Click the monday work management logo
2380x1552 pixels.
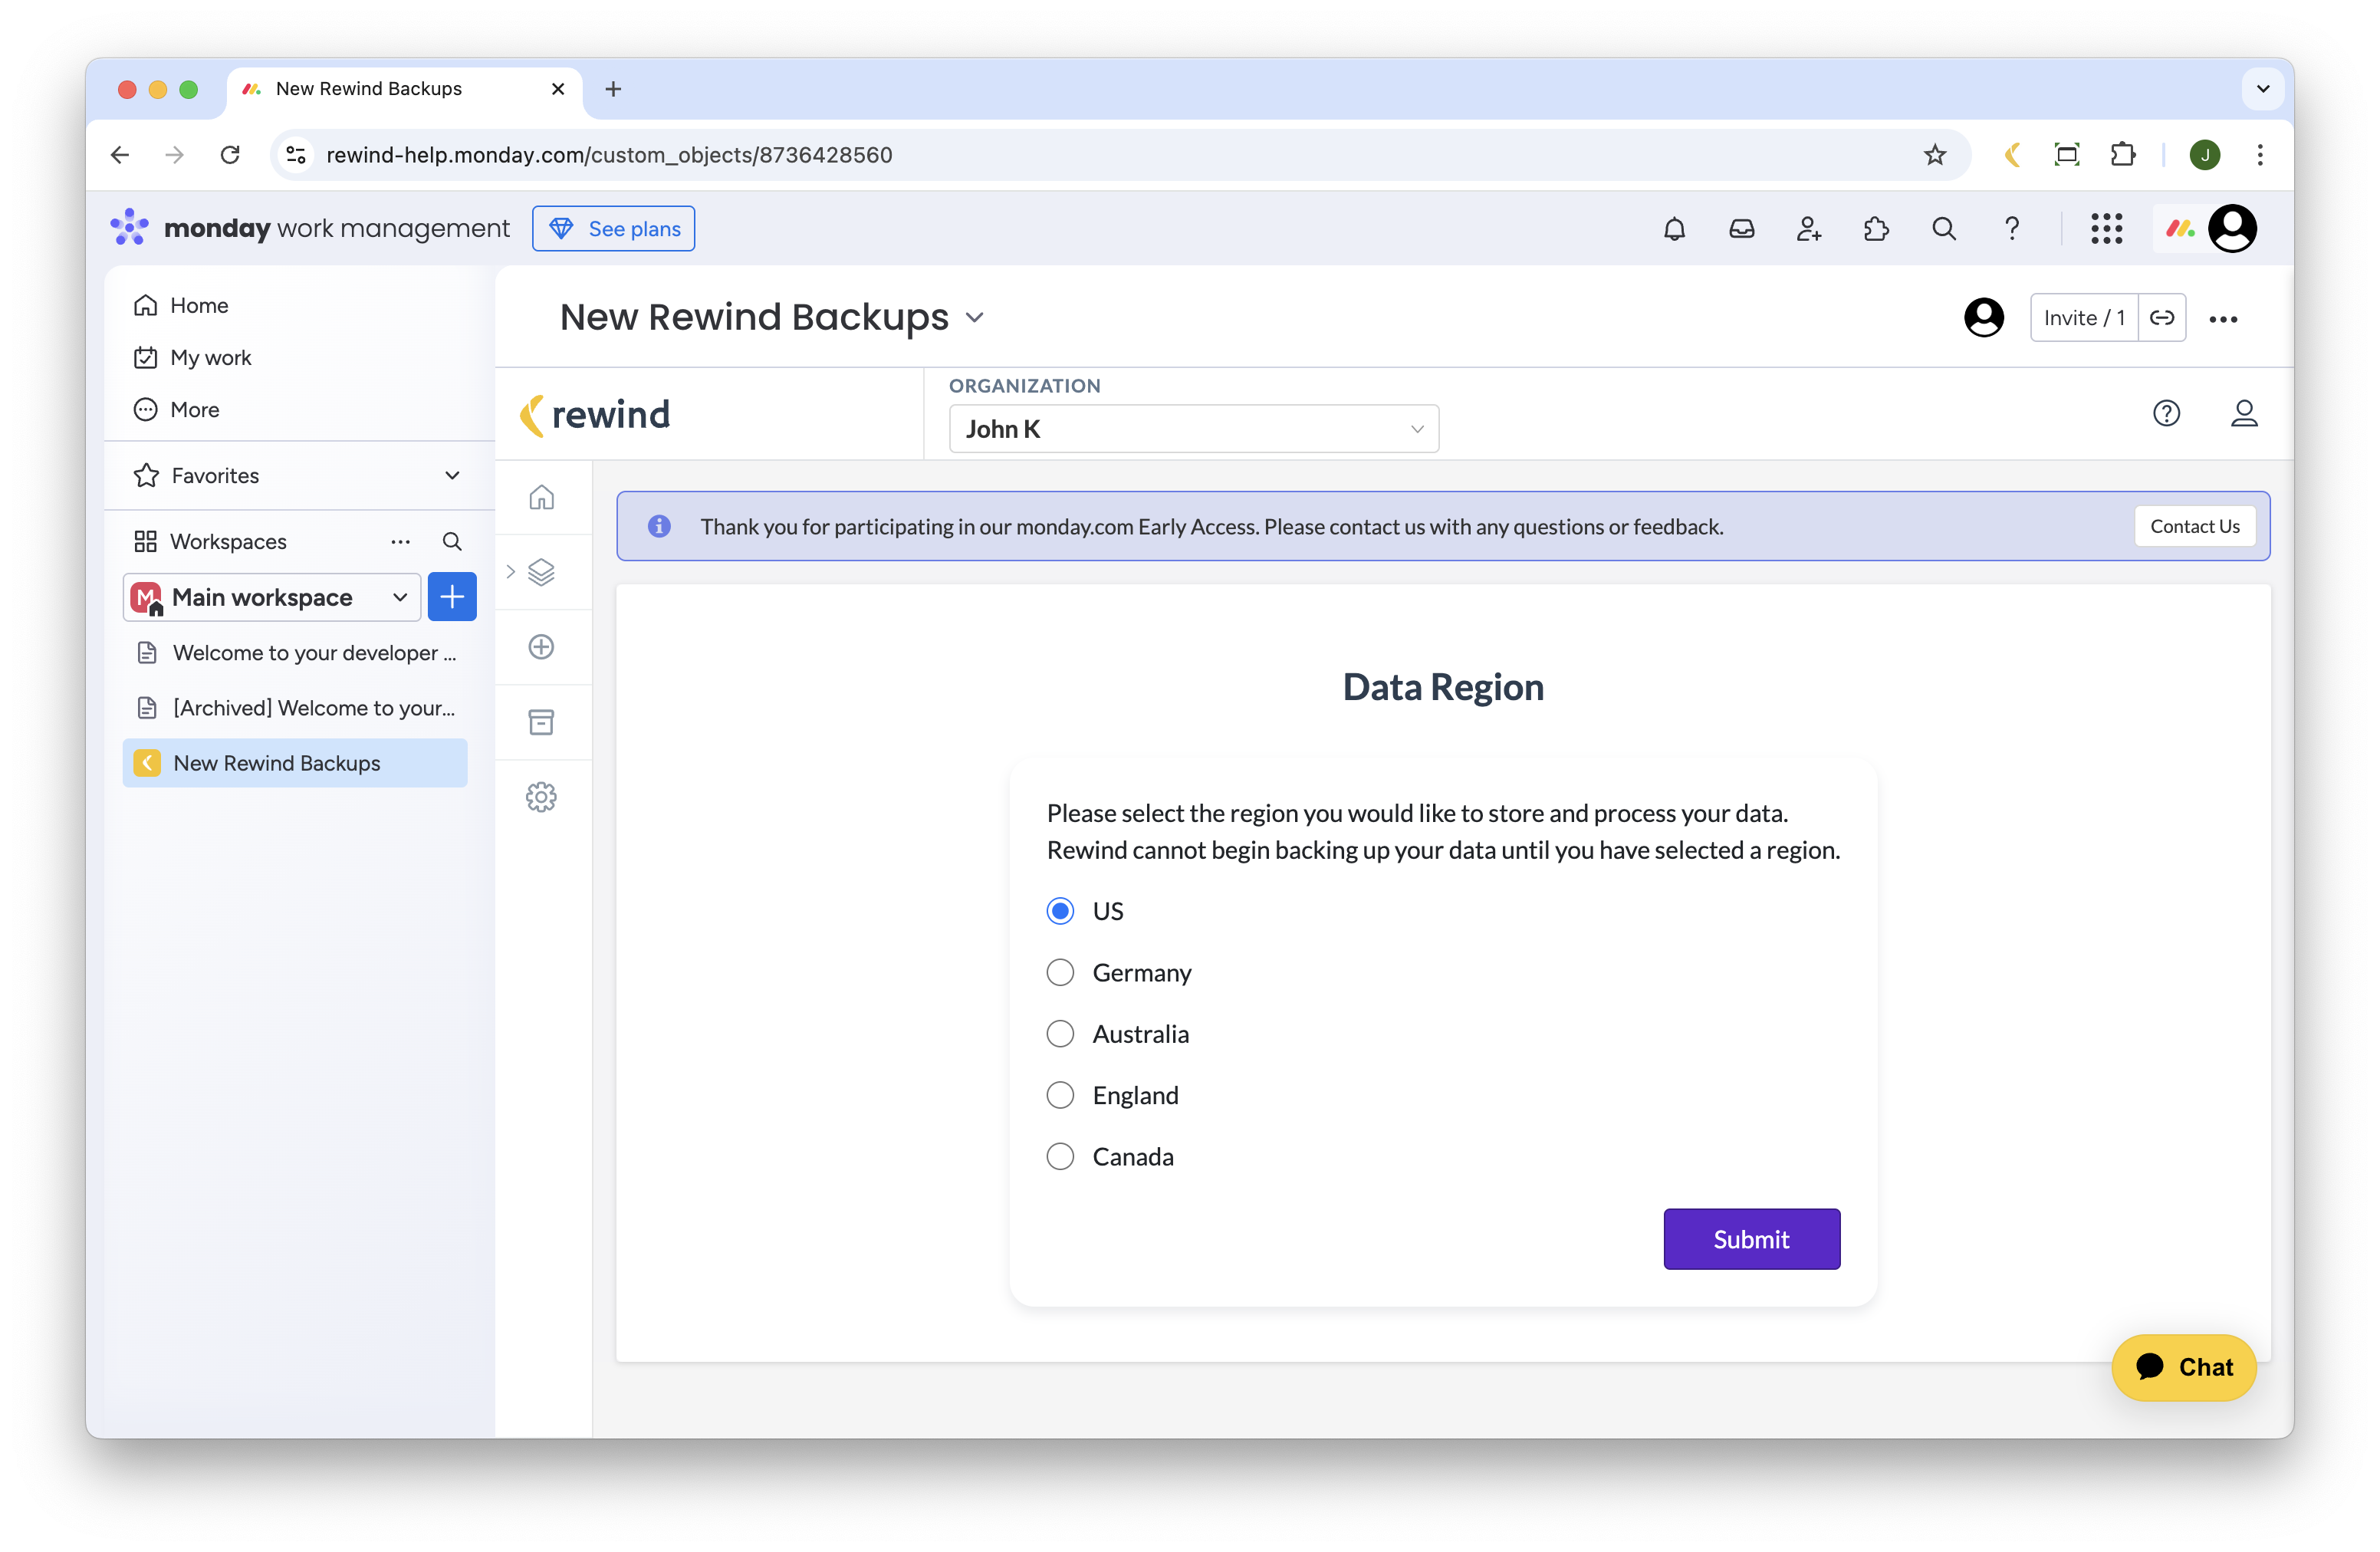(310, 229)
